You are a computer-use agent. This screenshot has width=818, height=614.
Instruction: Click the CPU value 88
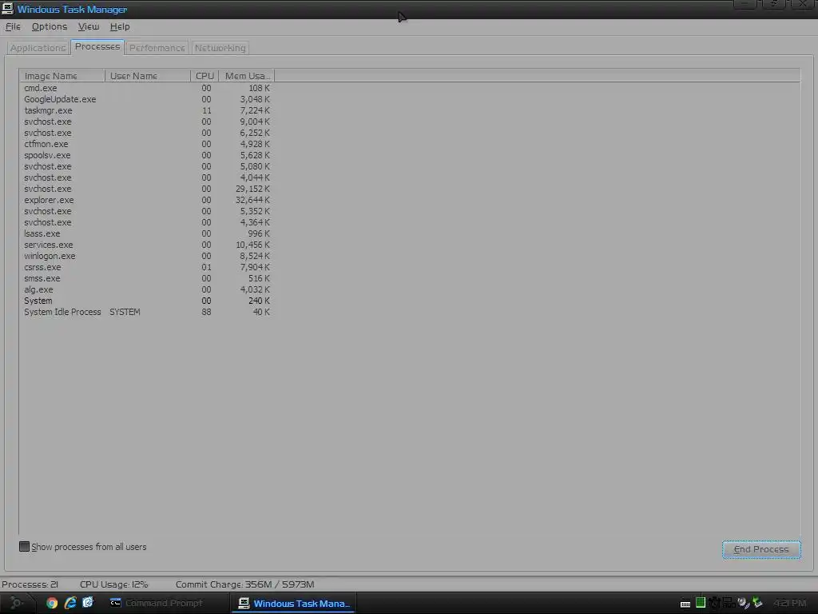pos(207,313)
